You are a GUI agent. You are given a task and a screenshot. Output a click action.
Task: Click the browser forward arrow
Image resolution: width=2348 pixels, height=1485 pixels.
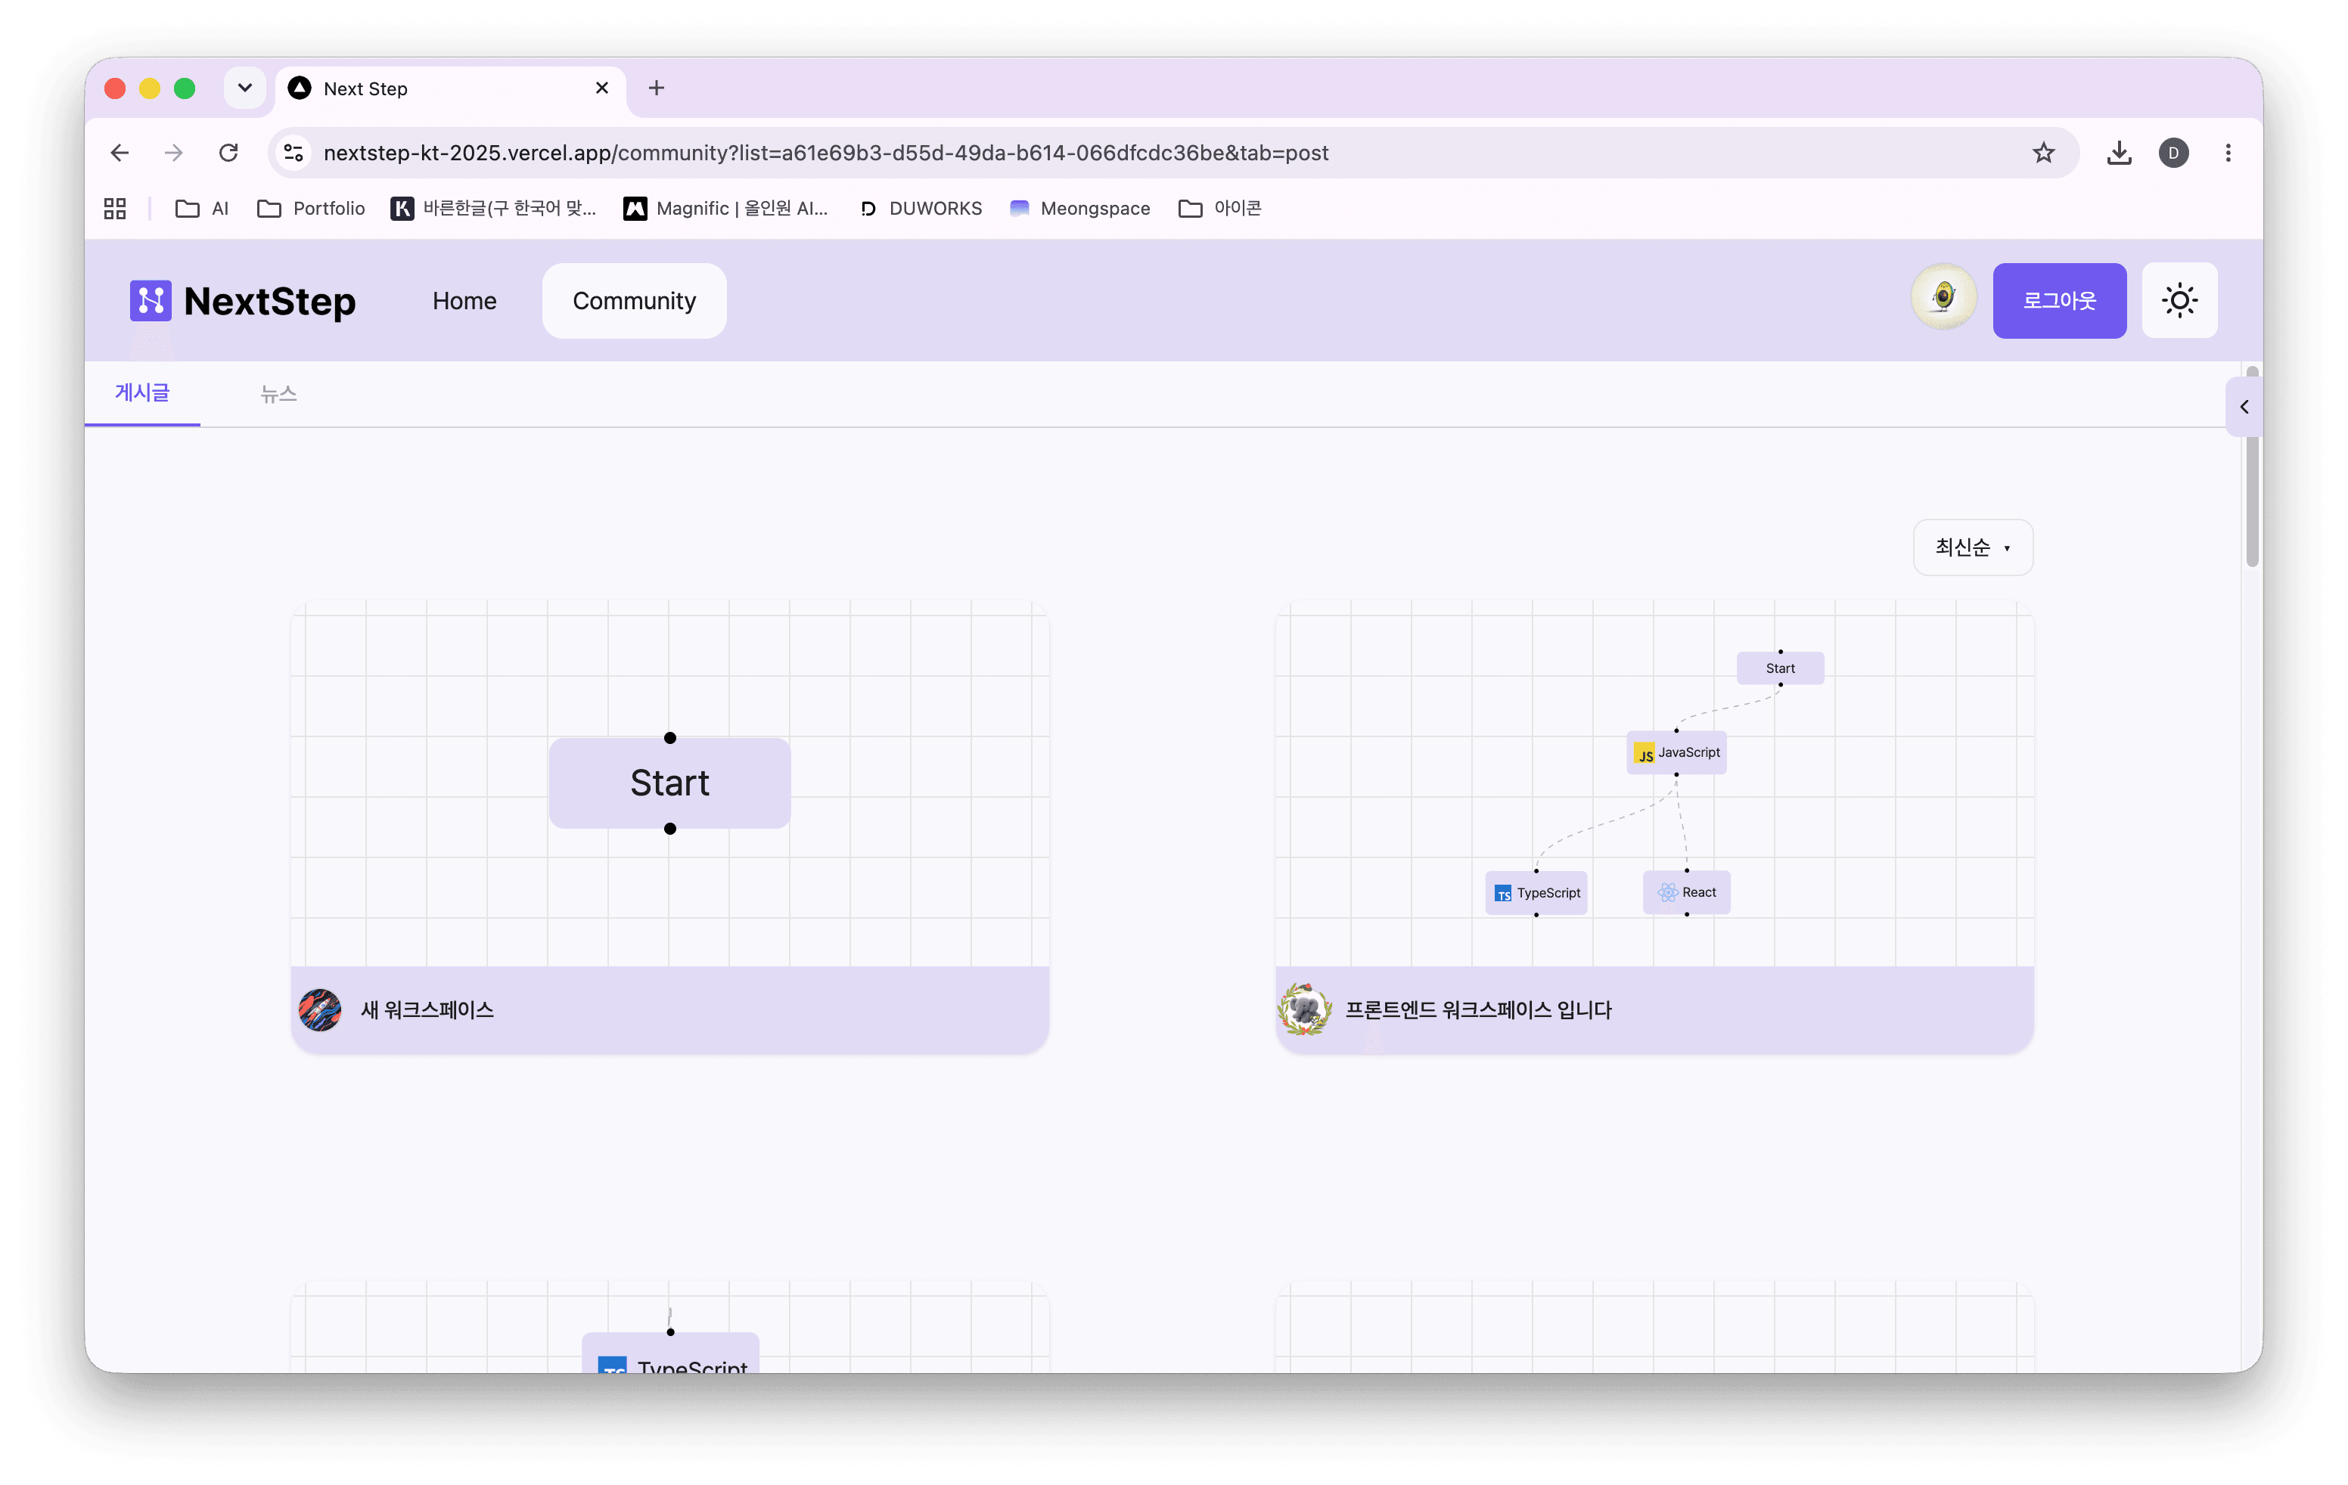173,153
